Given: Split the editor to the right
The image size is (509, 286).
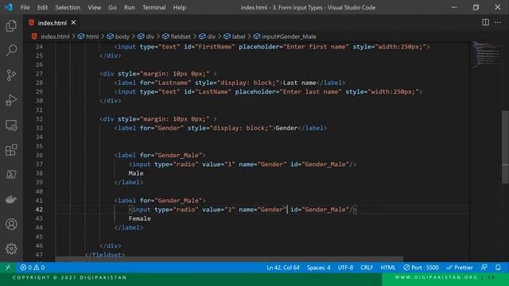Looking at the screenshot, I should pos(485,22).
